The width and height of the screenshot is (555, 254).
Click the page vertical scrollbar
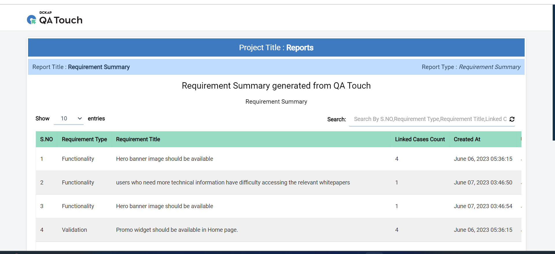[x=554, y=72]
